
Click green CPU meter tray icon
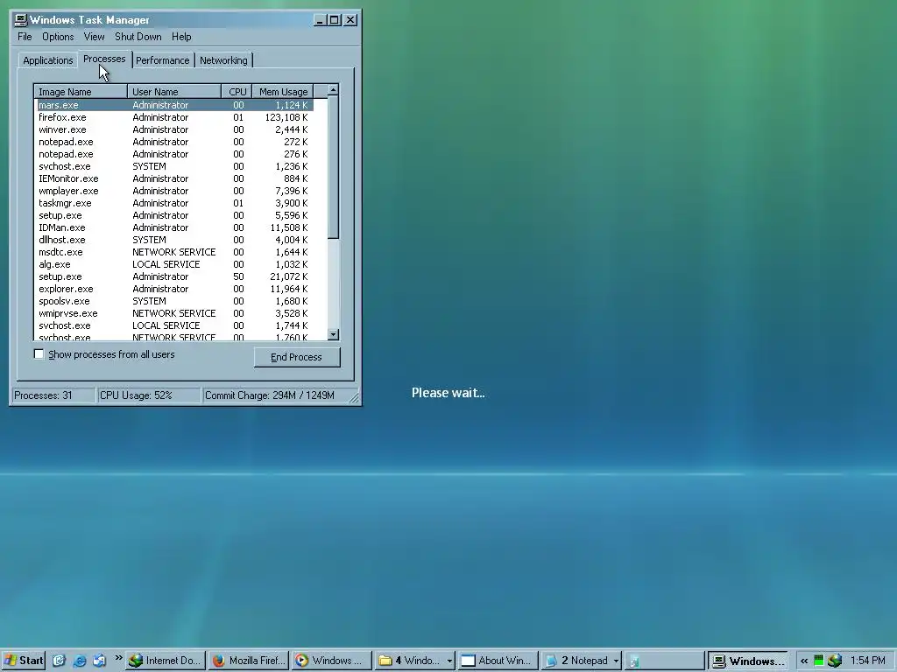[x=819, y=661]
